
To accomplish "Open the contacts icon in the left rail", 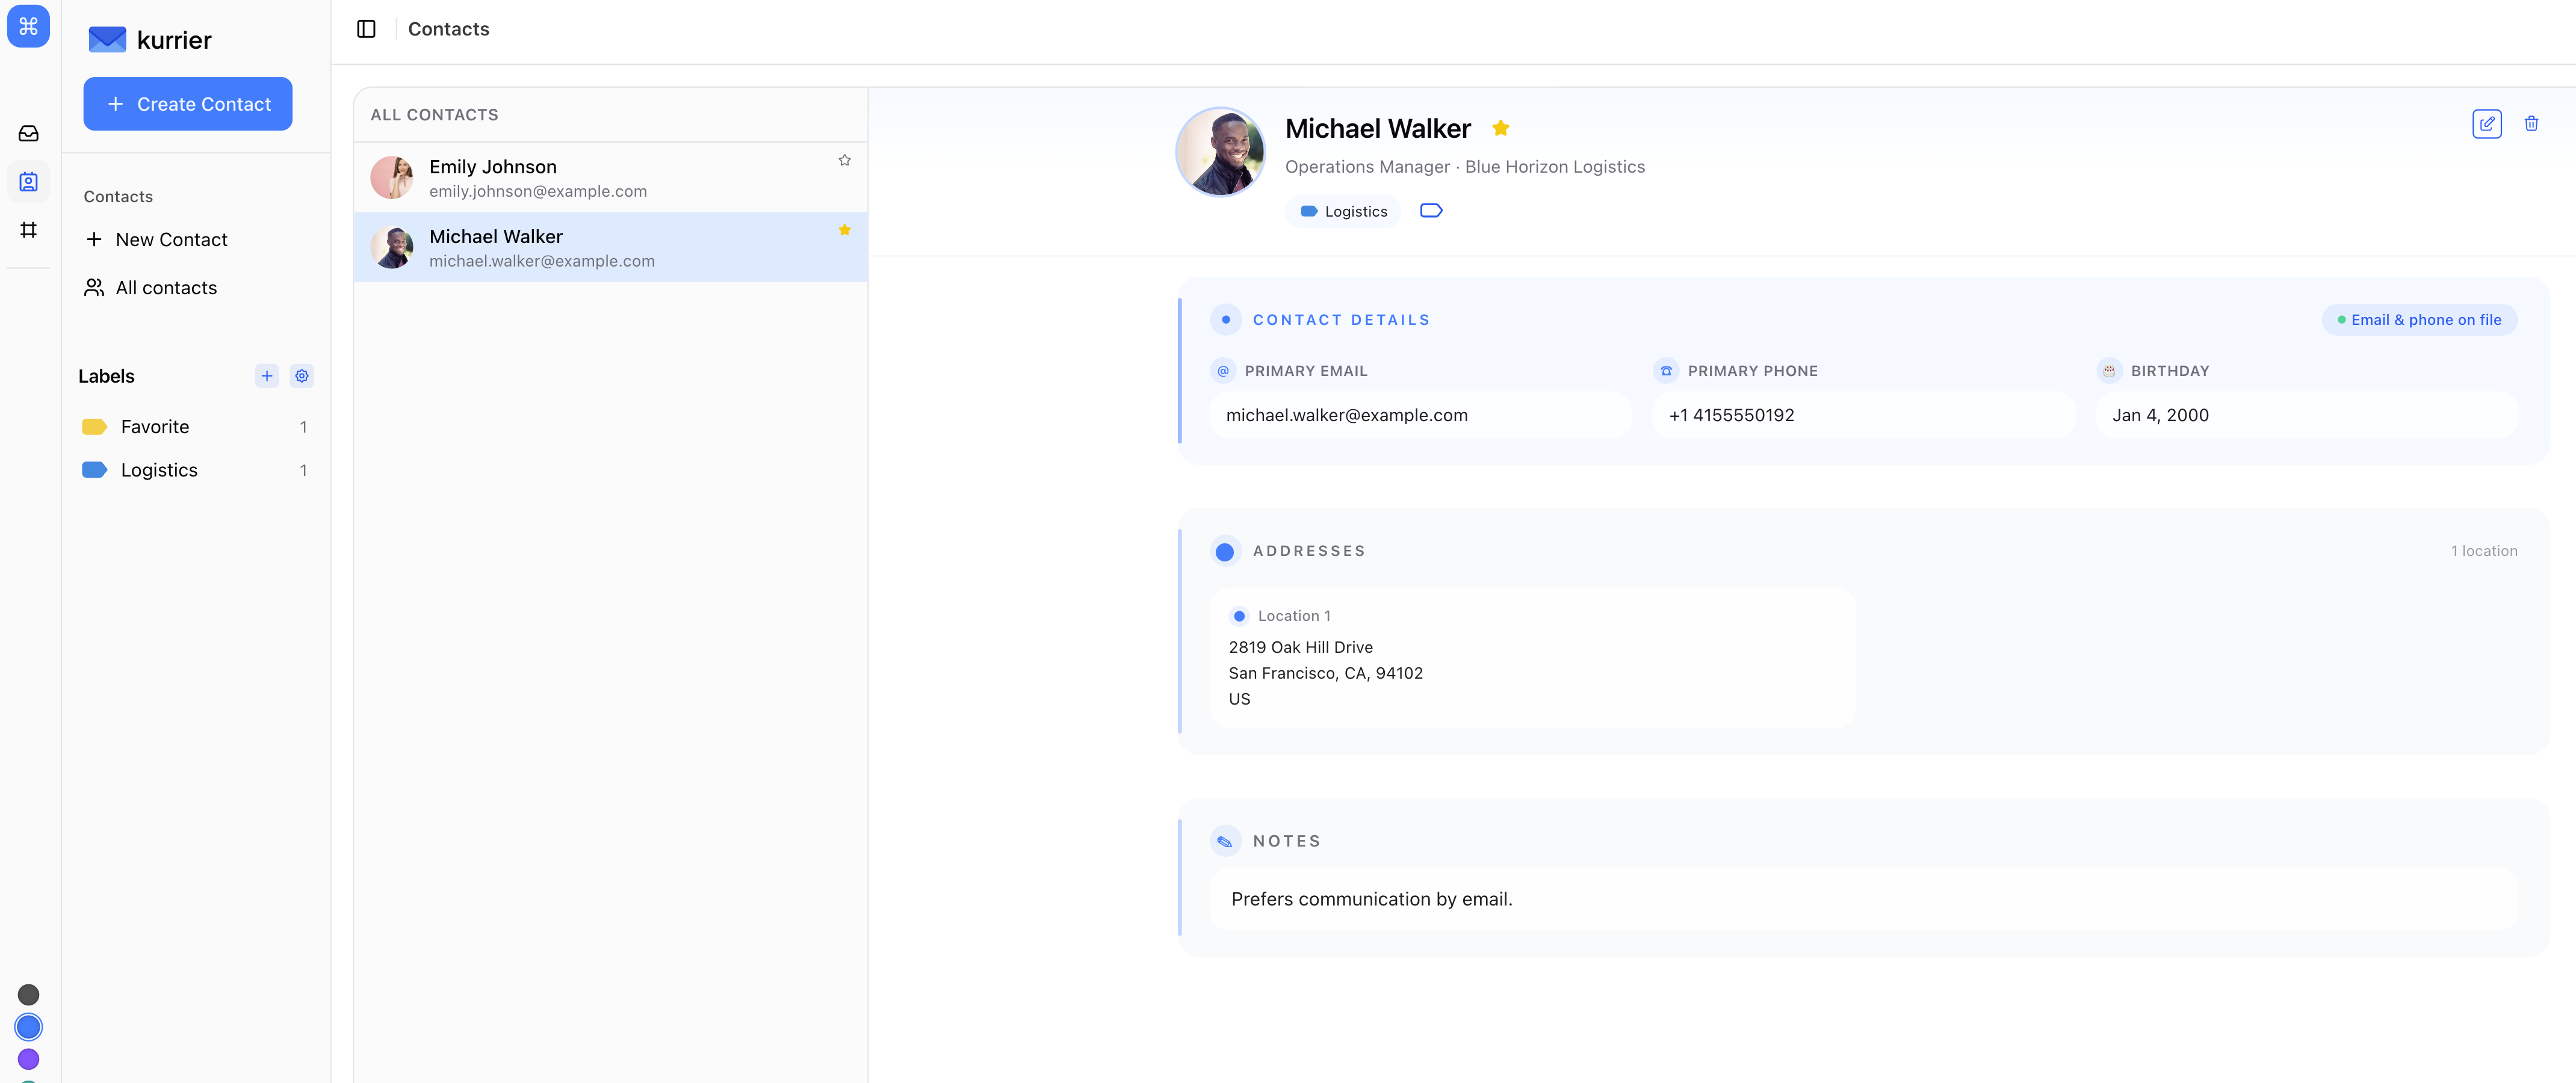I will coord(28,182).
